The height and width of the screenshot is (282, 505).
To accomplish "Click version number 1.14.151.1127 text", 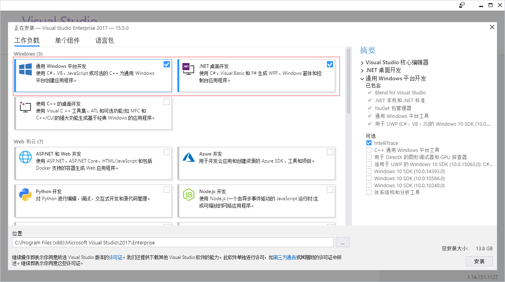I will coord(483,277).
